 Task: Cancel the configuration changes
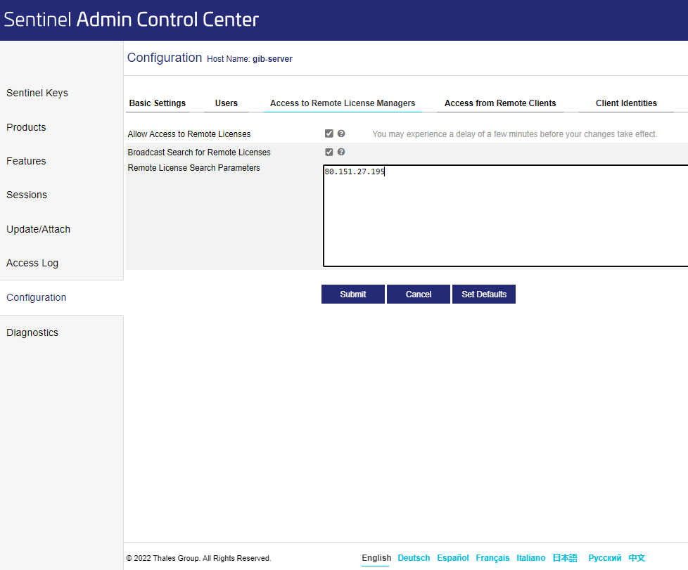pos(418,294)
